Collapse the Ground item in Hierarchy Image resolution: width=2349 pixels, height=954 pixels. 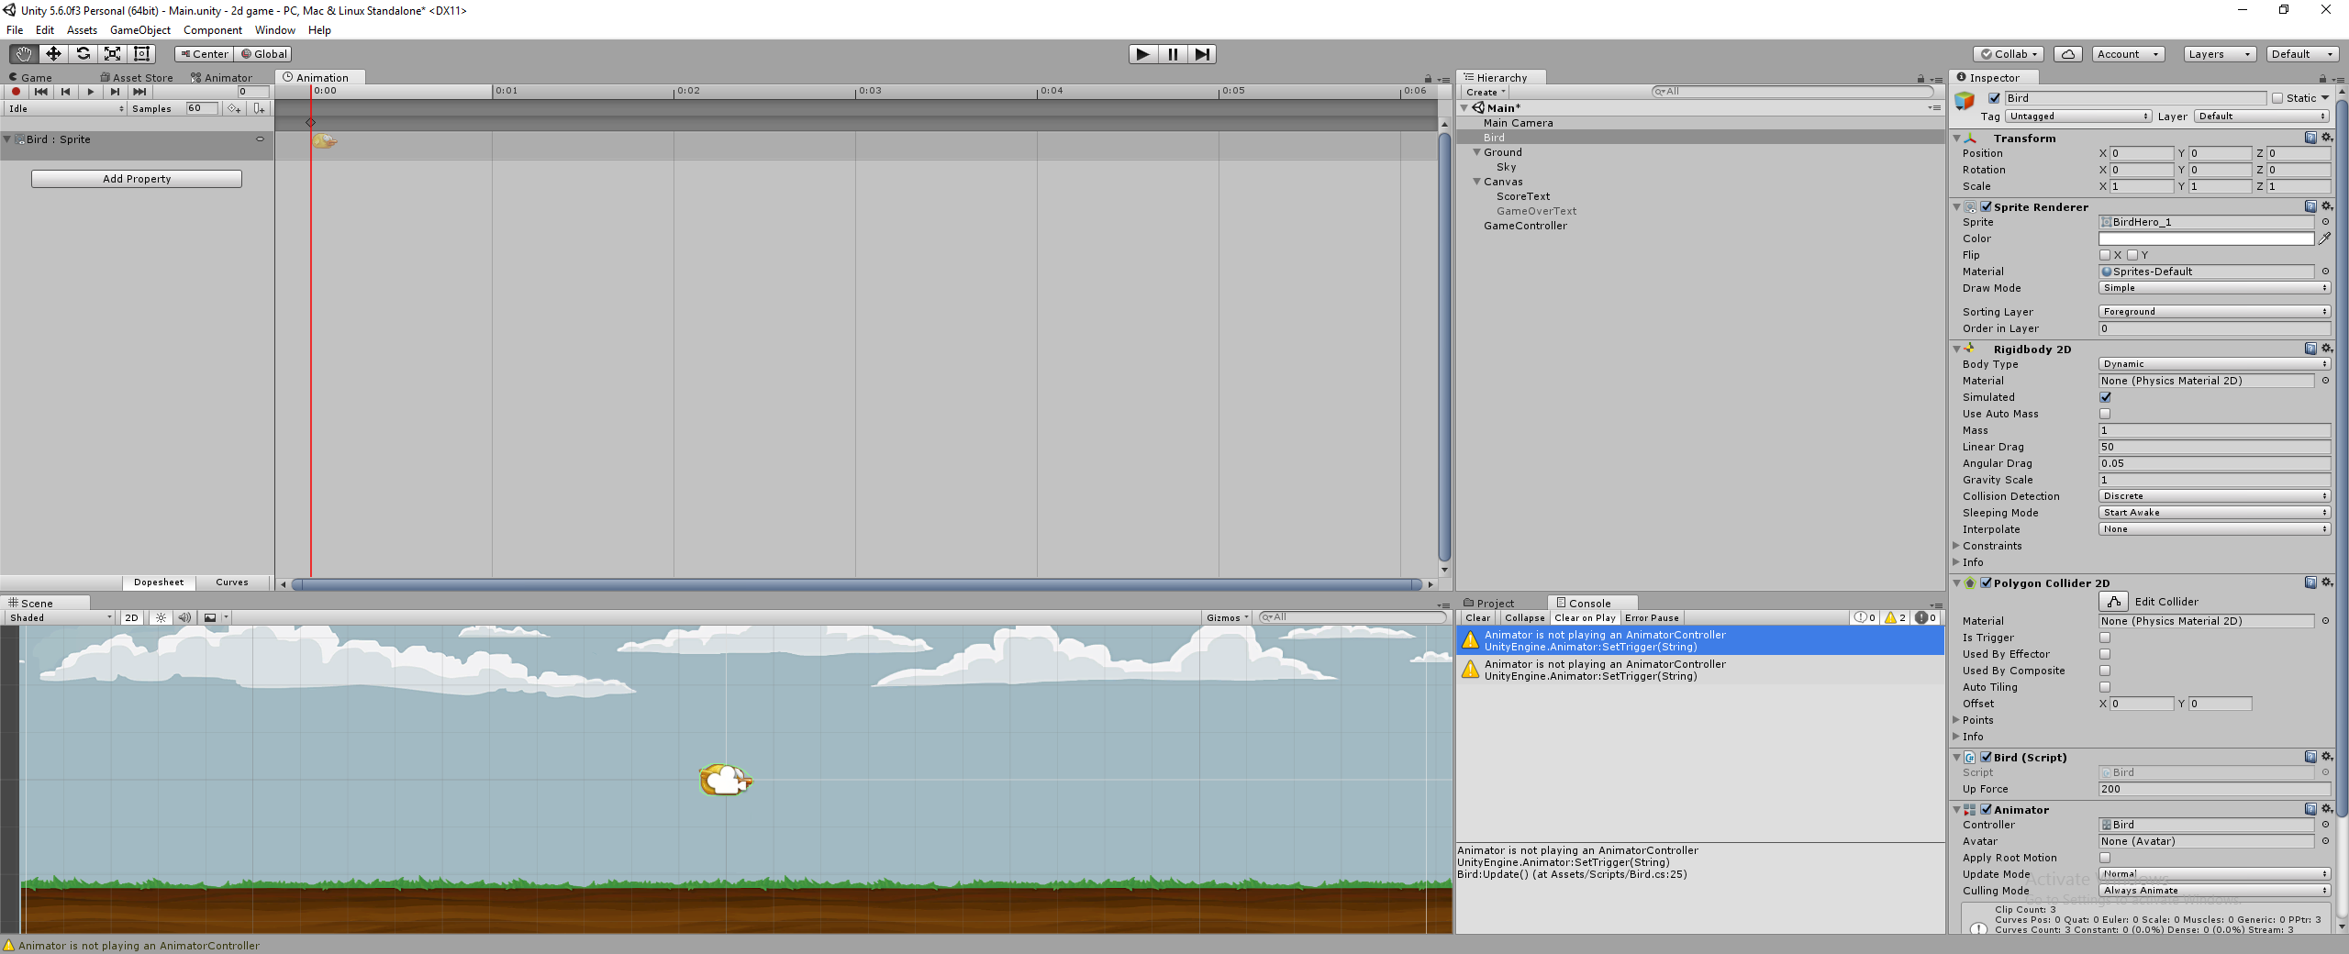tap(1477, 152)
